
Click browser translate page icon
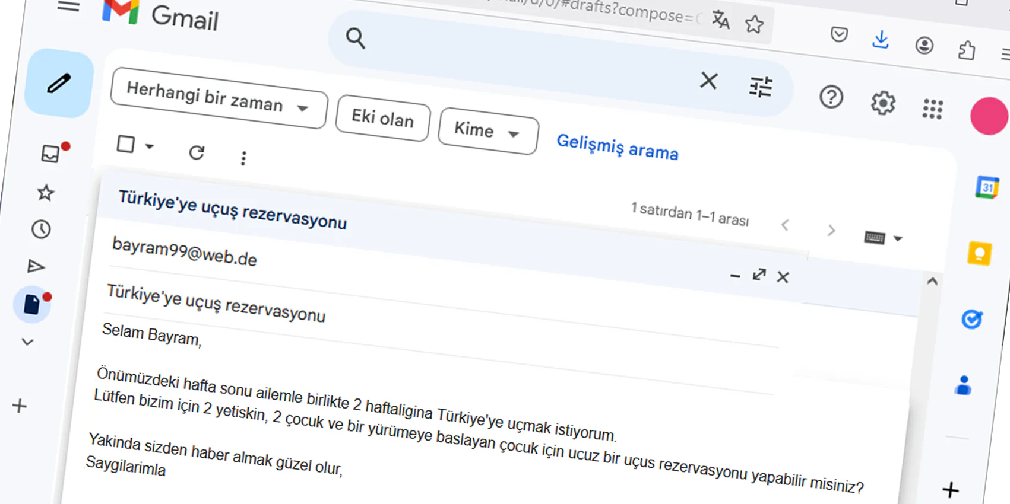721,20
